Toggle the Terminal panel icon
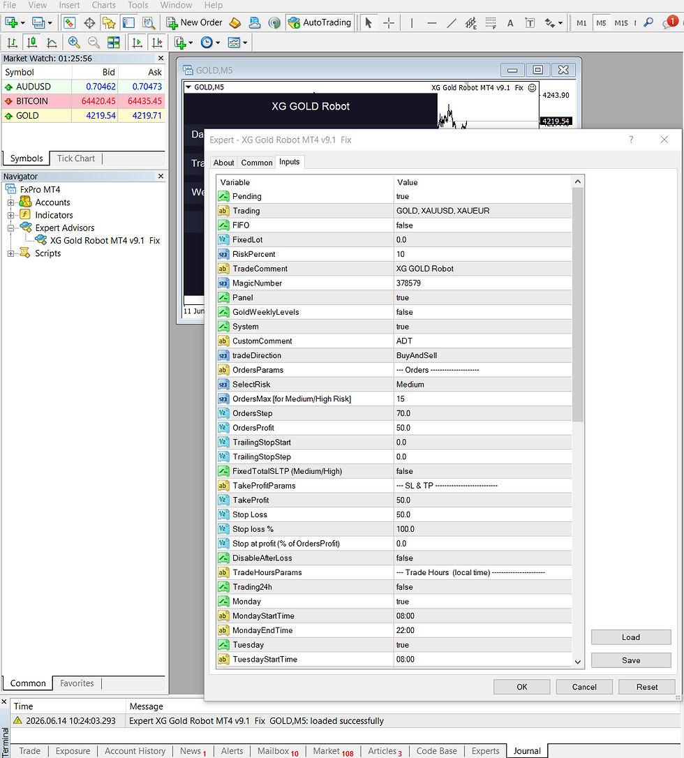The image size is (684, 758). 128,23
